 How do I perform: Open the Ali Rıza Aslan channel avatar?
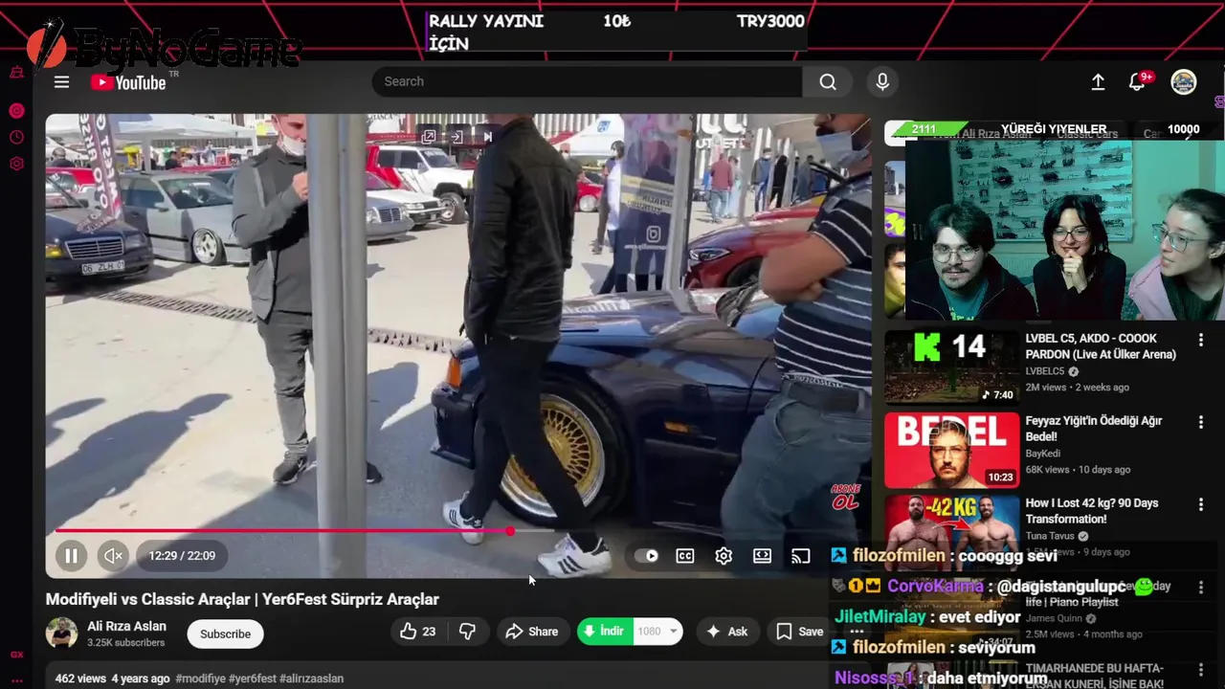62,633
